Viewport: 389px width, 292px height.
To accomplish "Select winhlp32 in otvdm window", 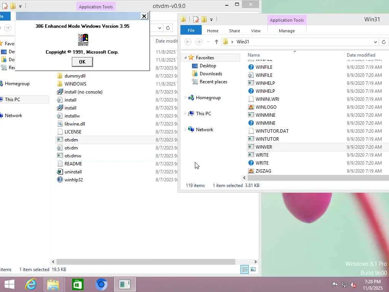I will pos(74,180).
